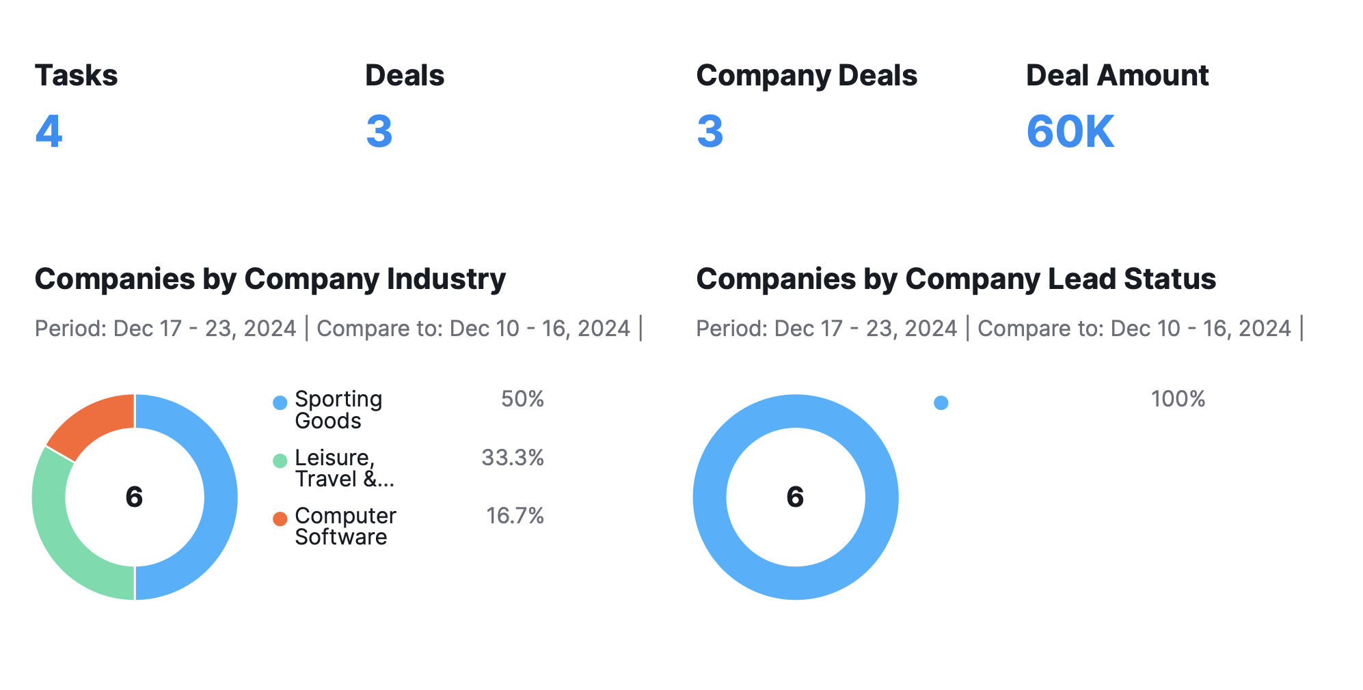This screenshot has width=1363, height=690.
Task: Click the Company Deals metric title
Action: pyautogui.click(x=807, y=75)
